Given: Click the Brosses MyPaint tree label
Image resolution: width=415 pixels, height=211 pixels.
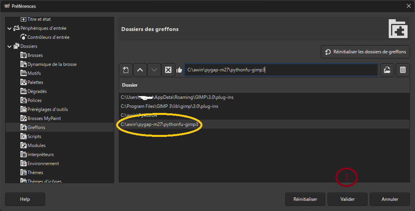Looking at the screenshot, I should click(44, 118).
